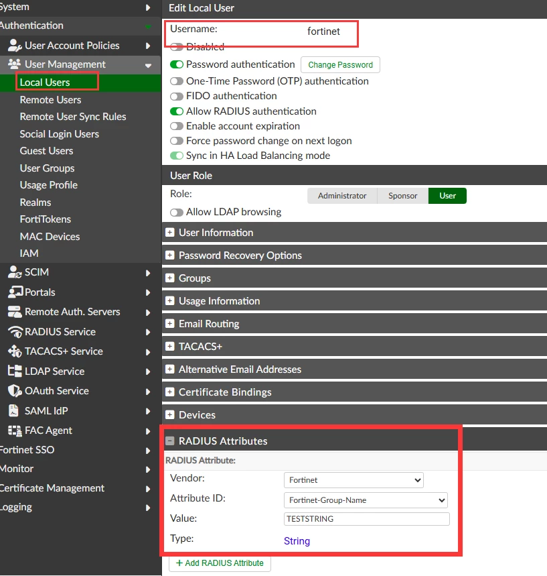Screen dimensions: 547x576
Task: Click the plus icon next to User Information
Action: pos(169,232)
